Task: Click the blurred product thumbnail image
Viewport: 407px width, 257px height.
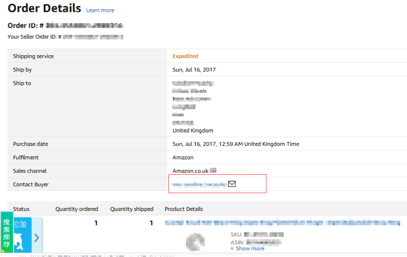Action: 195,242
